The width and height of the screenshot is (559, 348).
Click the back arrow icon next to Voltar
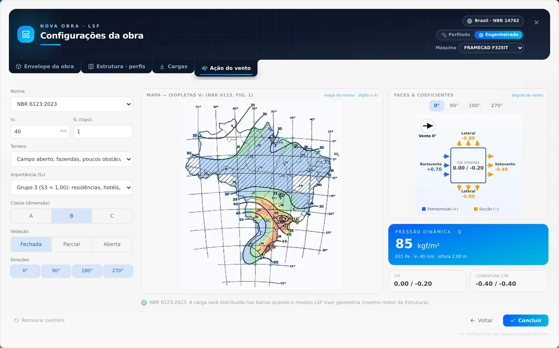coord(472,320)
